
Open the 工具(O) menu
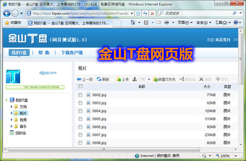223,23
